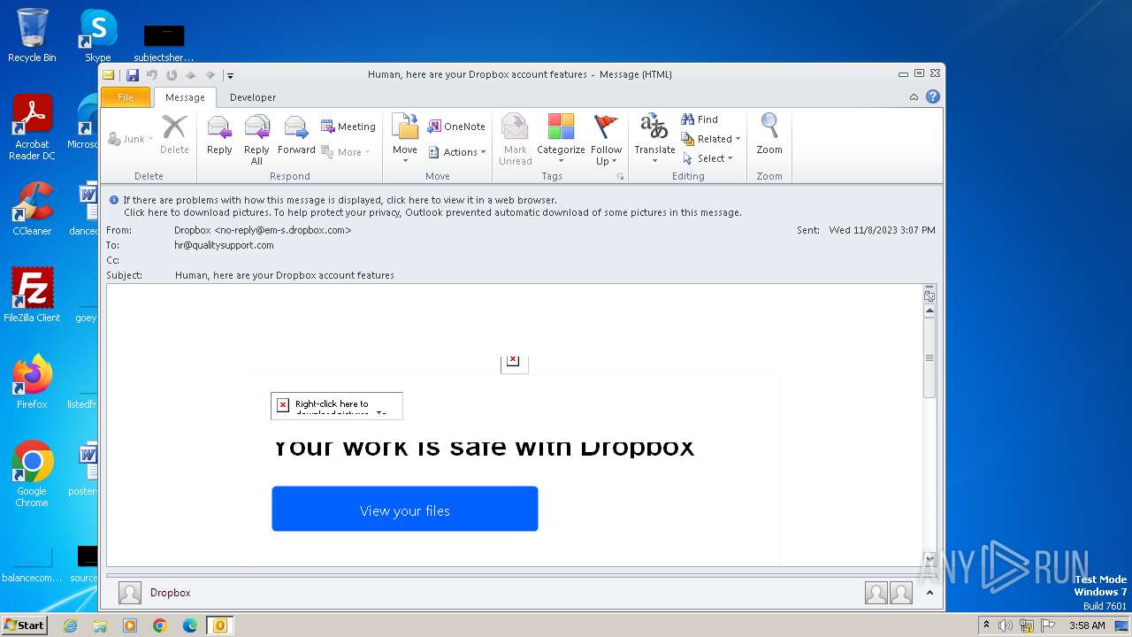Screen dimensions: 1132x637
Task: Click recipient hr@qualitysupport.com
Action: click(224, 245)
